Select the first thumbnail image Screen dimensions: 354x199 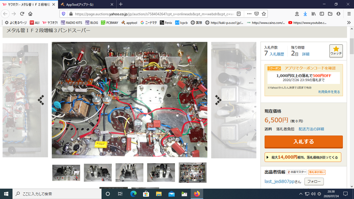66,172
